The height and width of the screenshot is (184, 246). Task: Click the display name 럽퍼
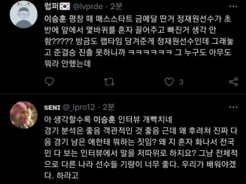52,6
